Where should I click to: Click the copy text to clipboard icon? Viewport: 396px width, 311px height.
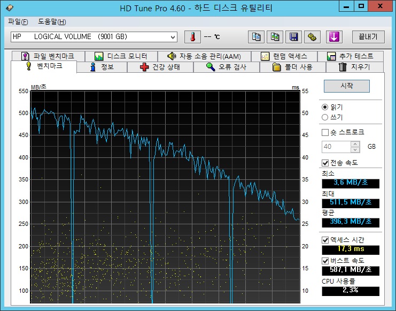(x=256, y=37)
